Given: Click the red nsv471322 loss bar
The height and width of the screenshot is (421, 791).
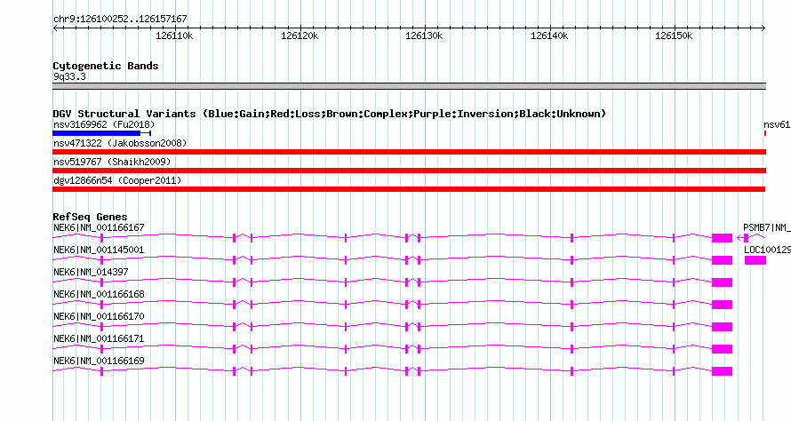Looking at the screenshot, I should (409, 152).
